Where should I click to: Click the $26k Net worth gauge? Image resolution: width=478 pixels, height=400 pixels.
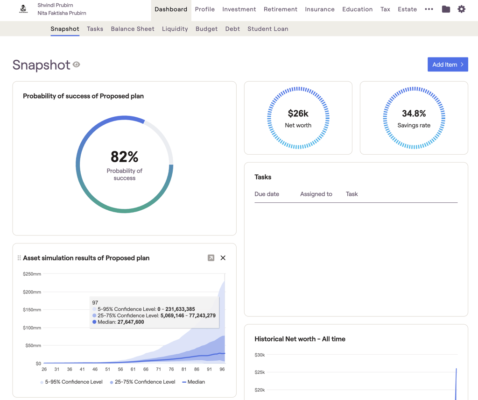coord(298,118)
